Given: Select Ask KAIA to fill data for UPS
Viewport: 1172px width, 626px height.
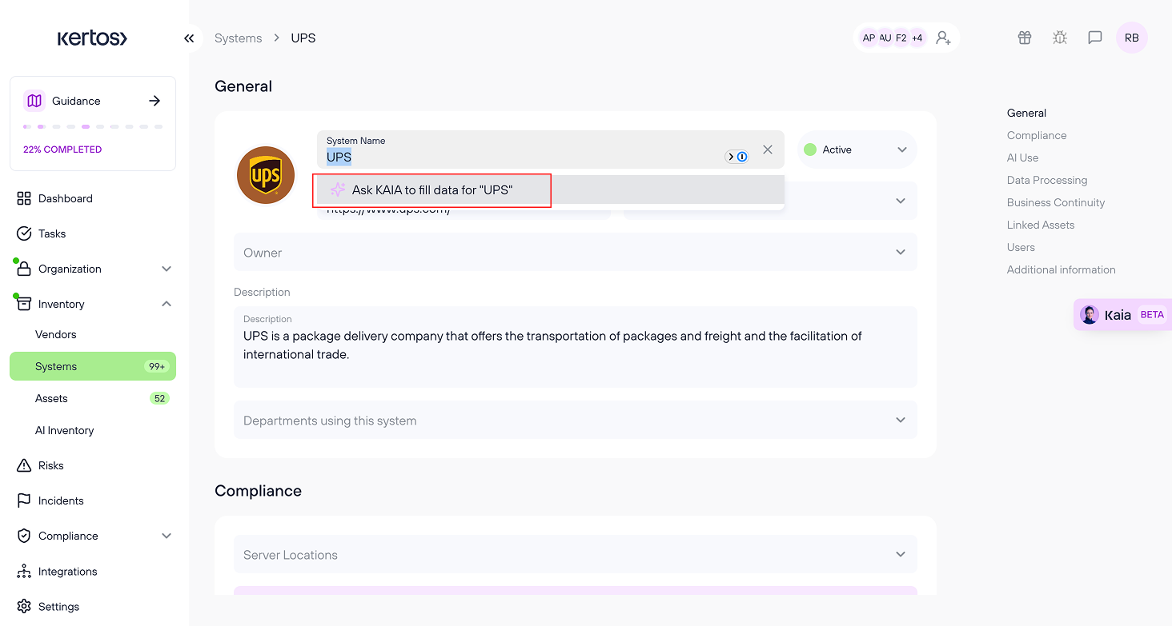Looking at the screenshot, I should coord(551,190).
